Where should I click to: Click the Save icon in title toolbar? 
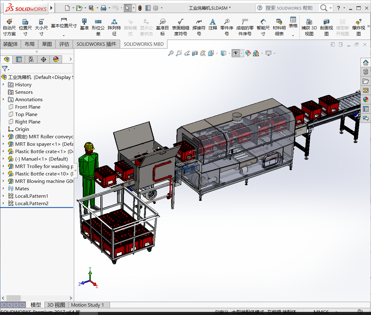(x=91, y=8)
